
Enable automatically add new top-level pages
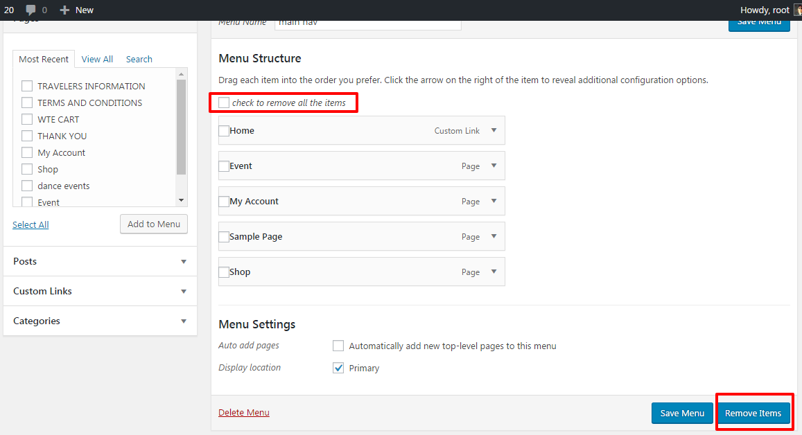pyautogui.click(x=338, y=346)
